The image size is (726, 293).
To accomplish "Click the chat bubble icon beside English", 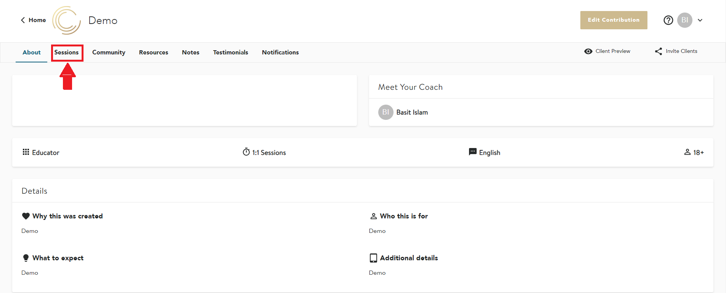I will (x=472, y=152).
